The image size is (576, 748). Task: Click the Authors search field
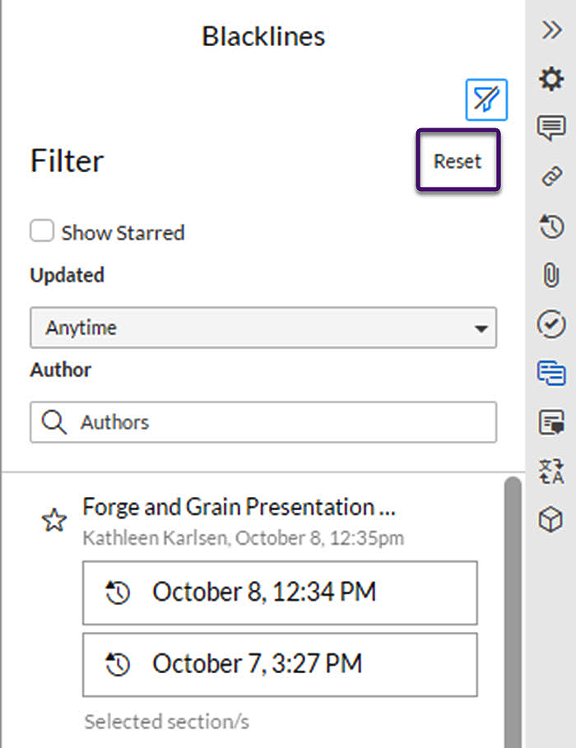click(x=263, y=422)
